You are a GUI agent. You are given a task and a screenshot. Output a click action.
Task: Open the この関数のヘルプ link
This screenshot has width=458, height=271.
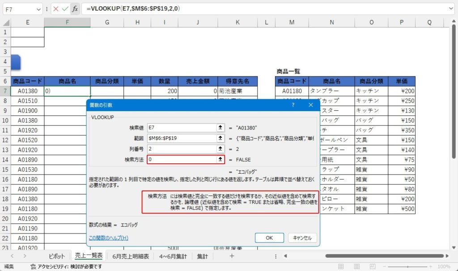pyautogui.click(x=108, y=238)
